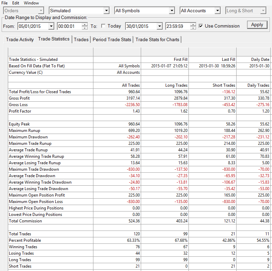
Task: Expand the Simulated dropdown
Action: [x=106, y=11]
